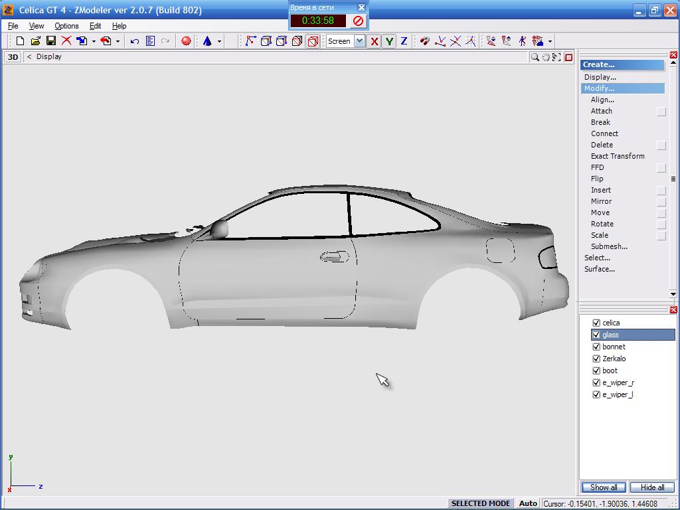680x510 pixels.
Task: Hide the bonnet object via checkbox
Action: point(596,347)
